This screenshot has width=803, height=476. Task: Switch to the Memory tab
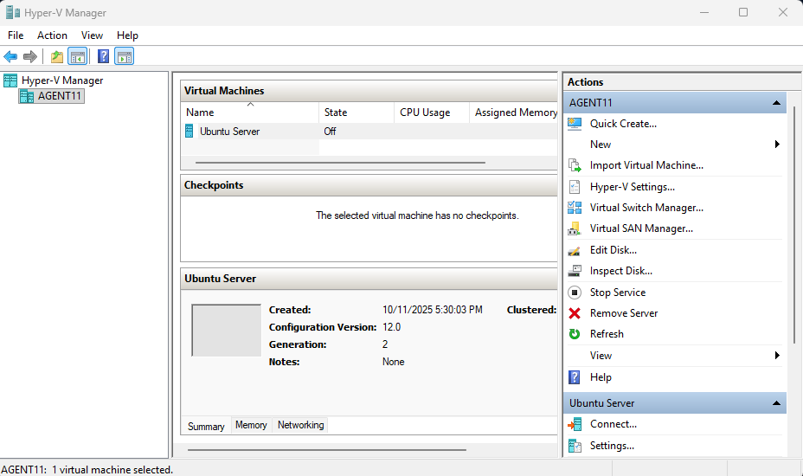(x=251, y=425)
